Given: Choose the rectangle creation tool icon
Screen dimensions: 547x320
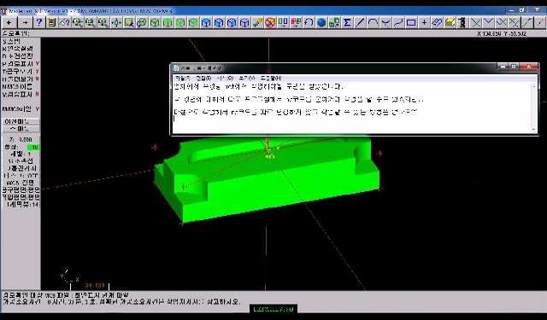Looking at the screenshot, I should (411, 23).
